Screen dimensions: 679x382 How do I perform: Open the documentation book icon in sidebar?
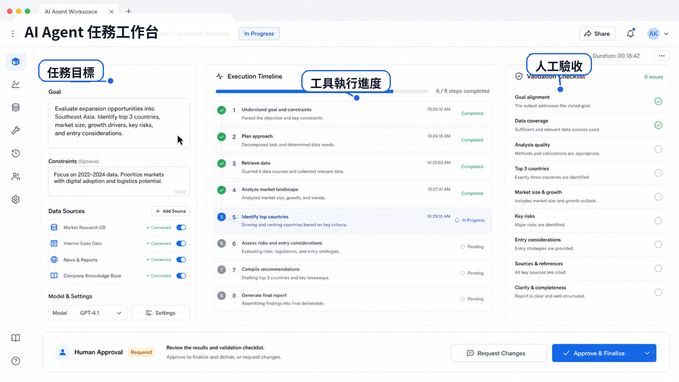(x=16, y=338)
